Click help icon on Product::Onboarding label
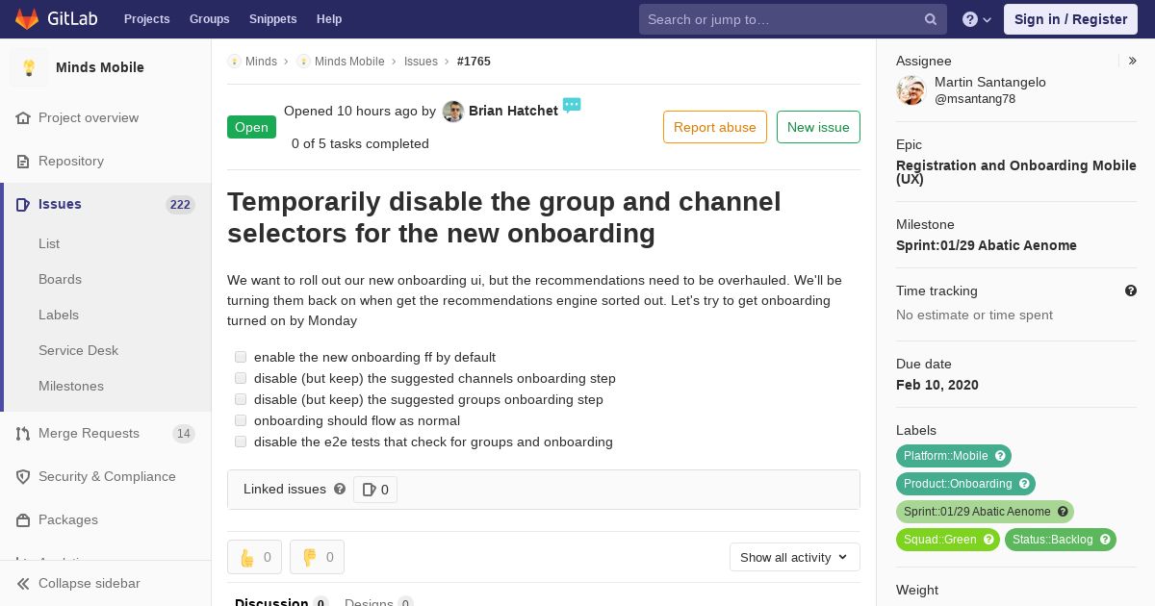1155x606 pixels. [x=1024, y=484]
